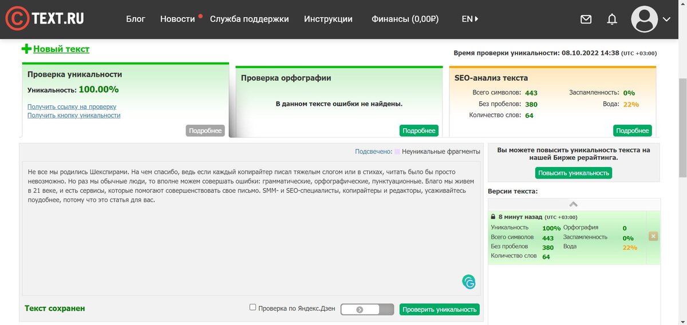Image resolution: width=687 pixels, height=325 pixels.
Task: Click the Проверка уникальности panel heading
Action: coord(74,74)
